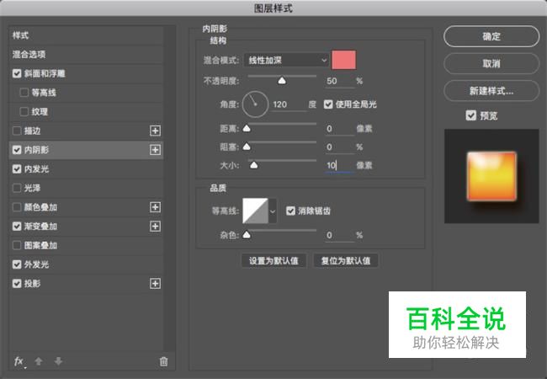Image resolution: width=547 pixels, height=379 pixels.
Task: Click the 阻塞 value field
Action: (339, 147)
